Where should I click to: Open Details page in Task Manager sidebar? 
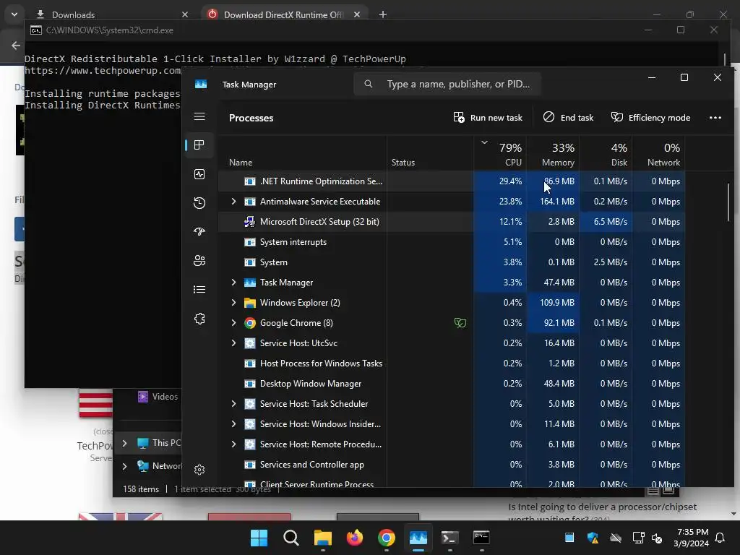tap(199, 289)
